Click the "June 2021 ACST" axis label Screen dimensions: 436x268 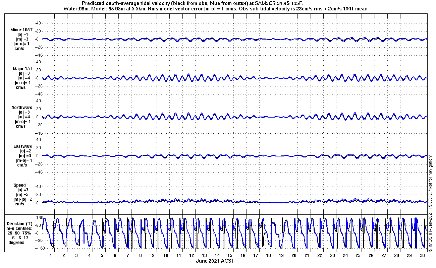pyautogui.click(x=215, y=261)
